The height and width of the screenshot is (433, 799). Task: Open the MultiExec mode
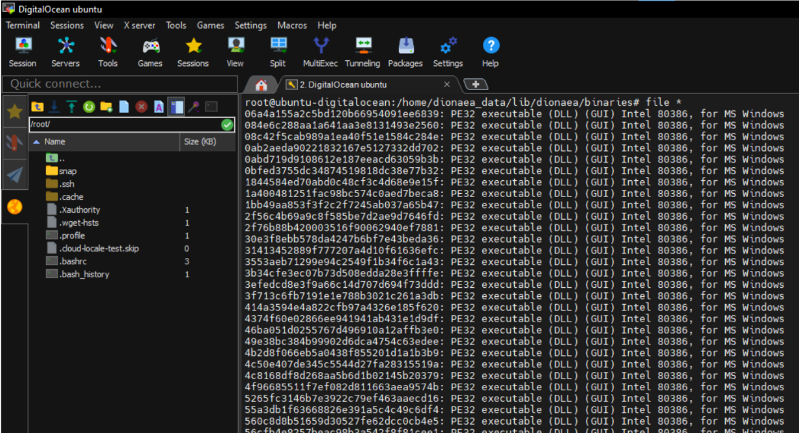point(320,52)
